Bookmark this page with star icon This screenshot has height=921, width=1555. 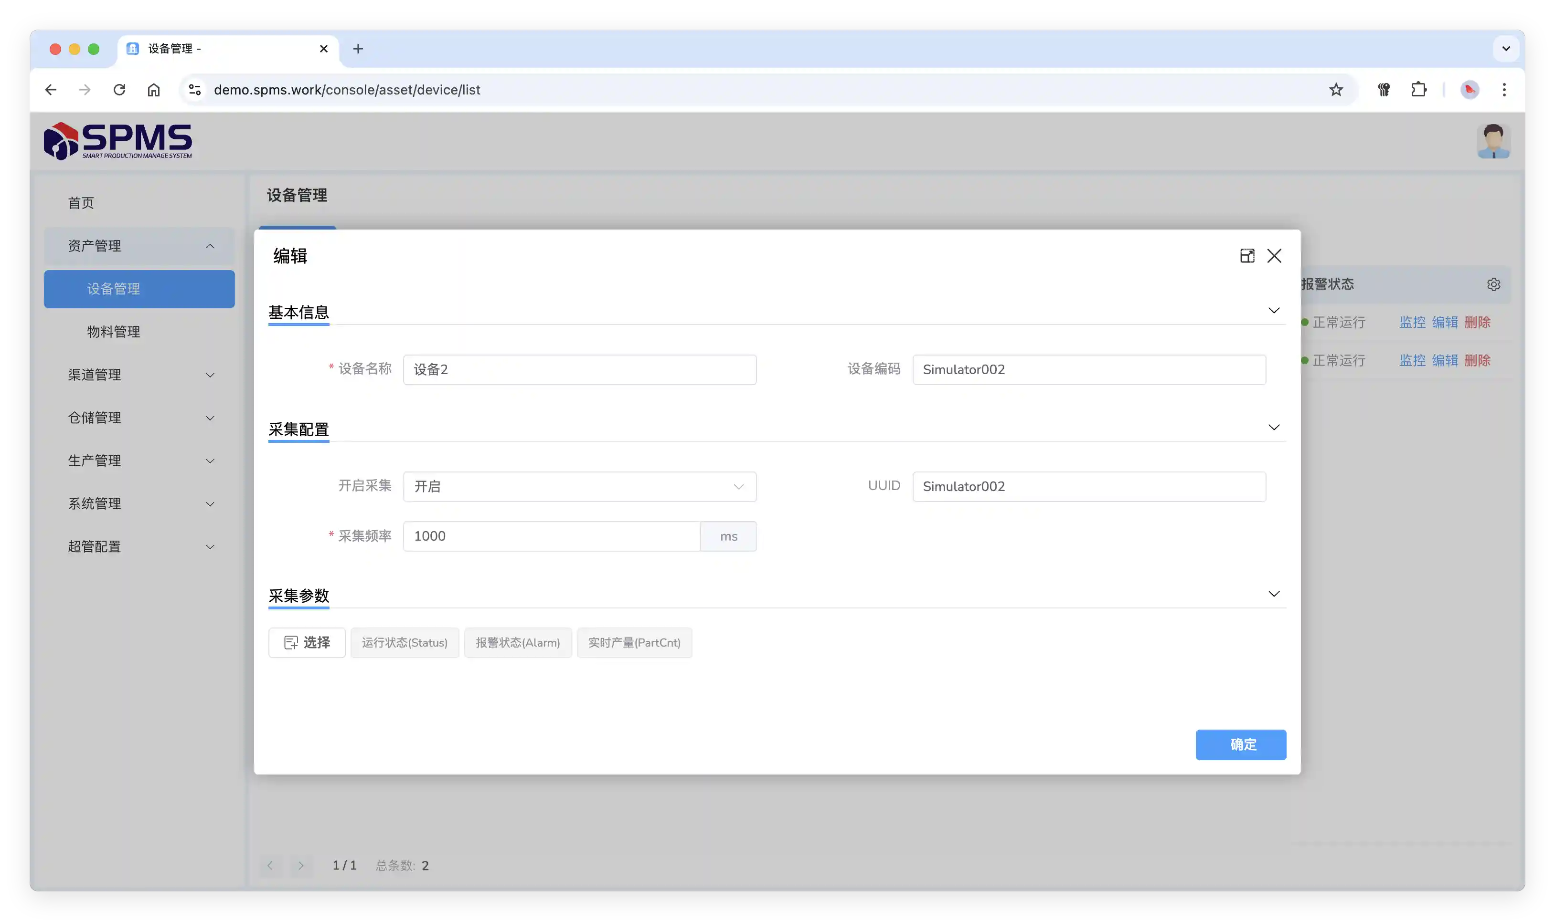point(1336,89)
